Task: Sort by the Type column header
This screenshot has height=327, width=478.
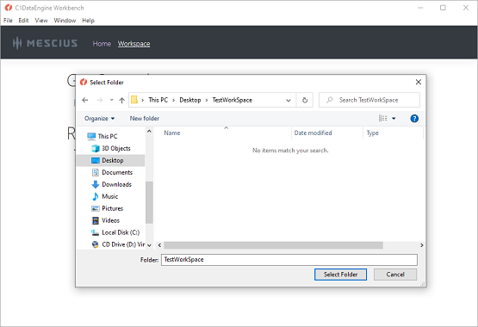Action: coord(373,133)
